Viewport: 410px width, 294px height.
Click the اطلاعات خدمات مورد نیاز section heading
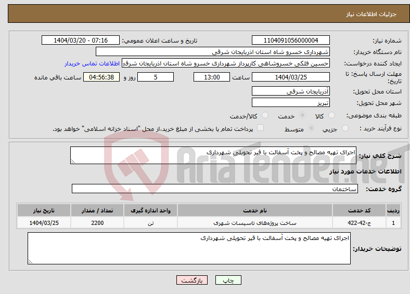pyautogui.click(x=365, y=171)
